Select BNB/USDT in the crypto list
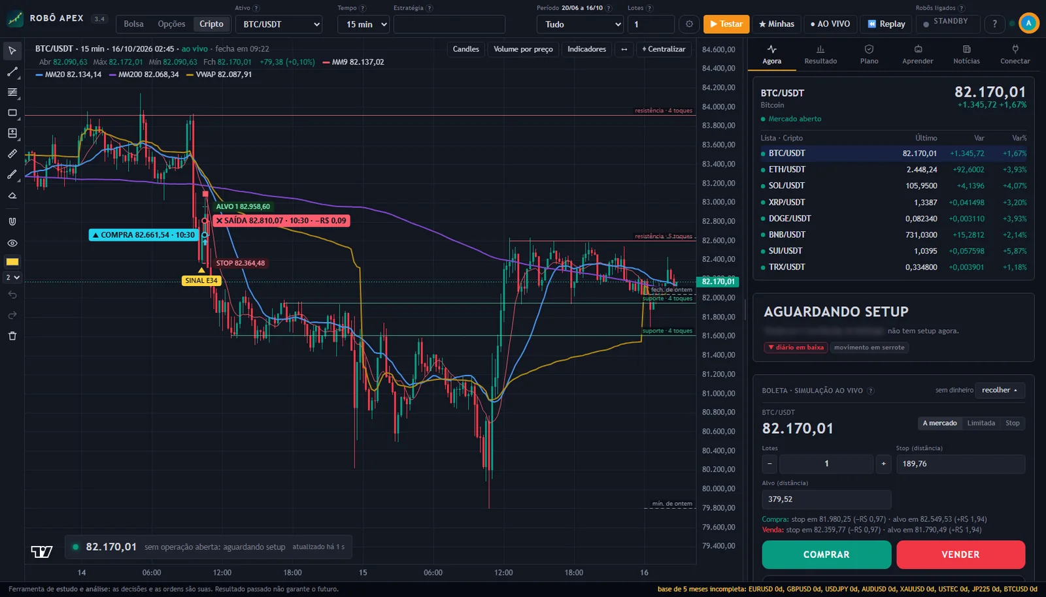This screenshot has height=597, width=1046. [894, 234]
